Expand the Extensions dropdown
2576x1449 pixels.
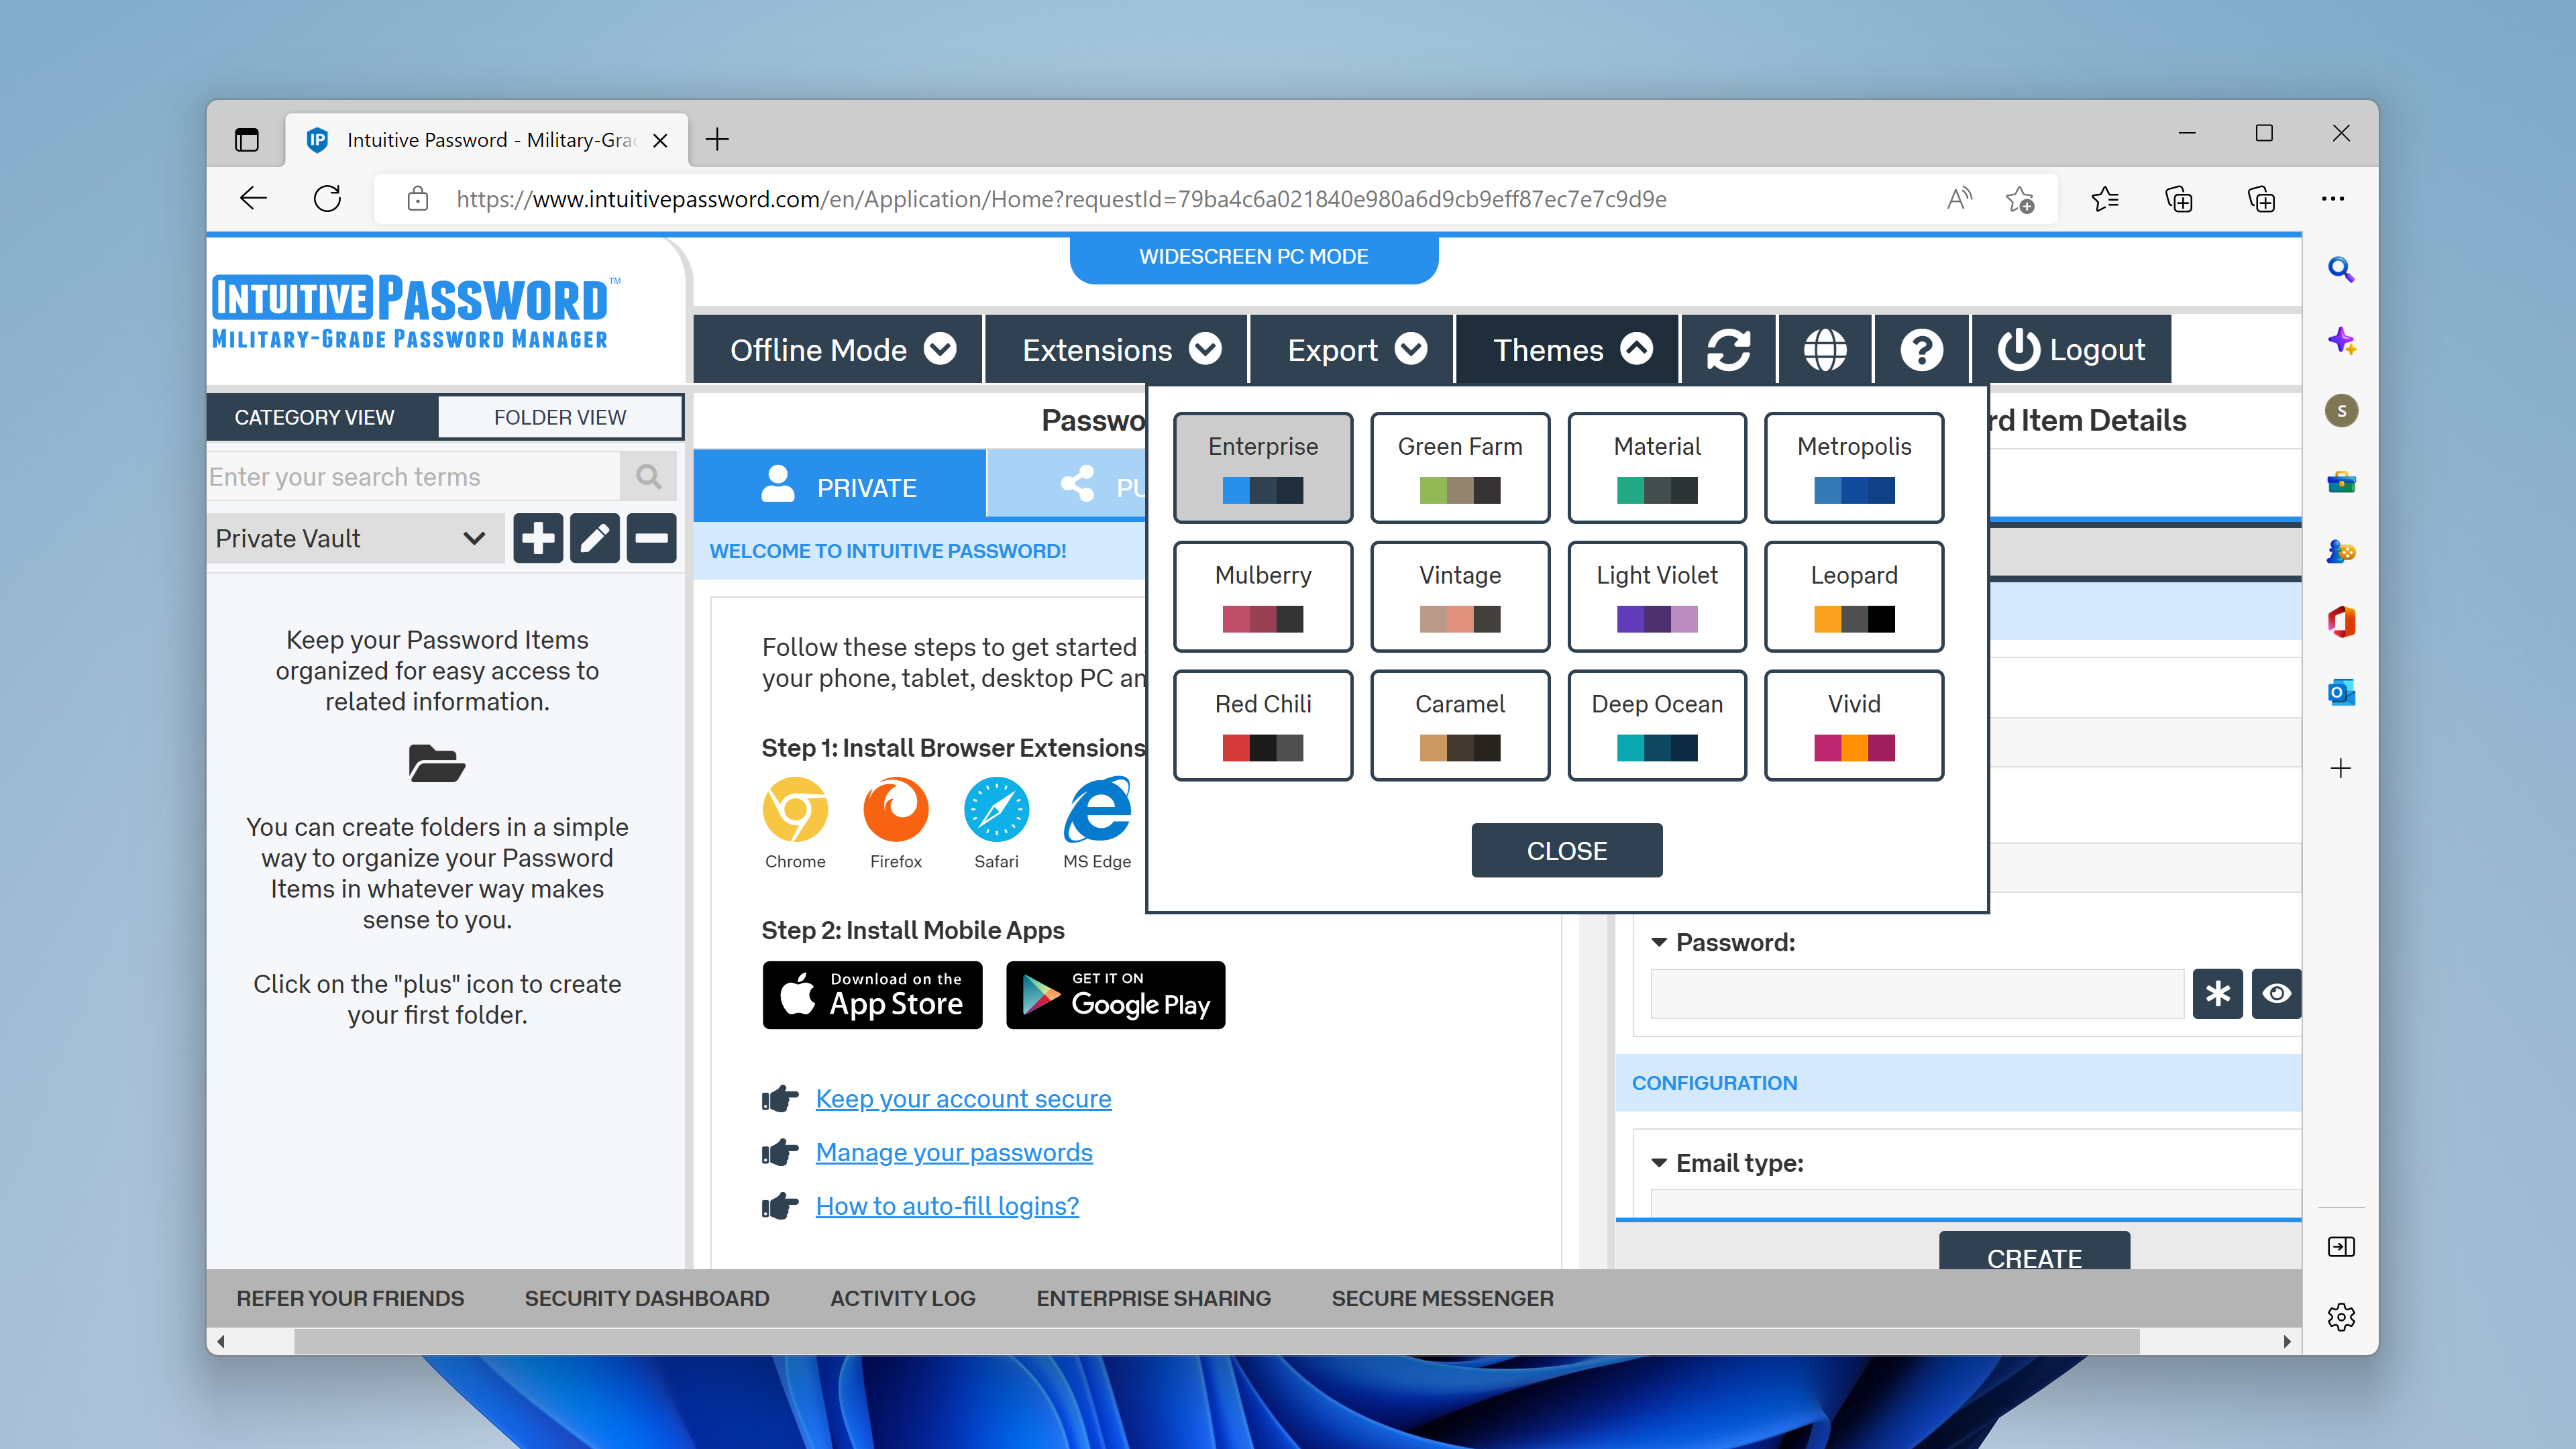[1116, 350]
